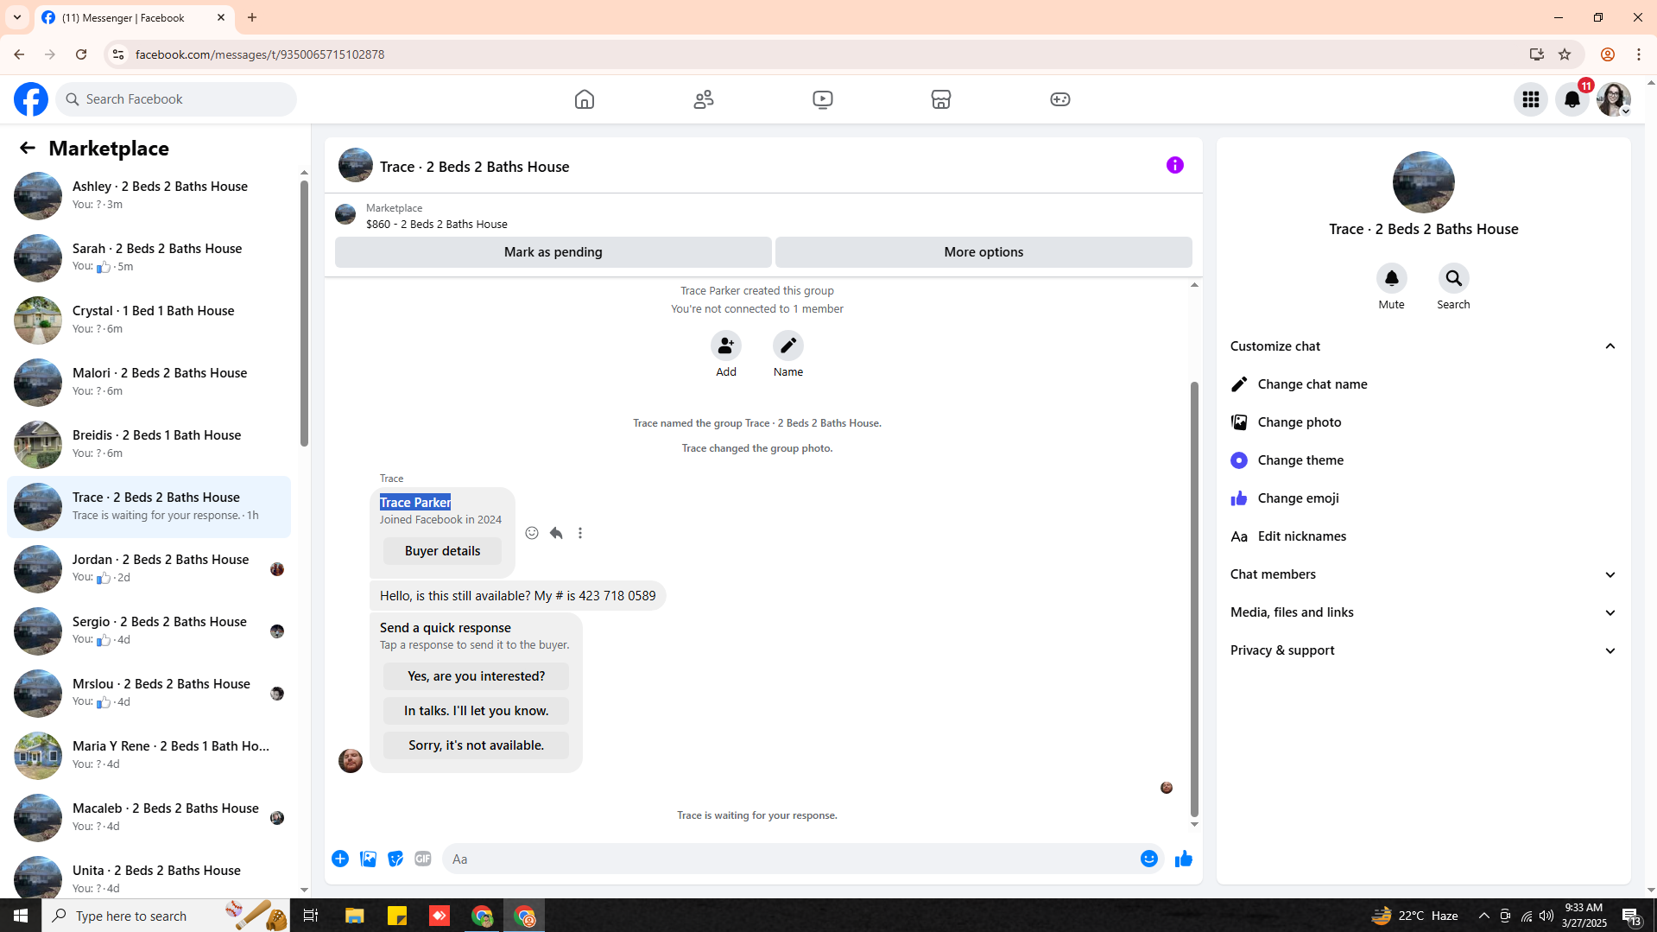The width and height of the screenshot is (1657, 932).
Task: Open more actions for Trace's message
Action: [580, 533]
